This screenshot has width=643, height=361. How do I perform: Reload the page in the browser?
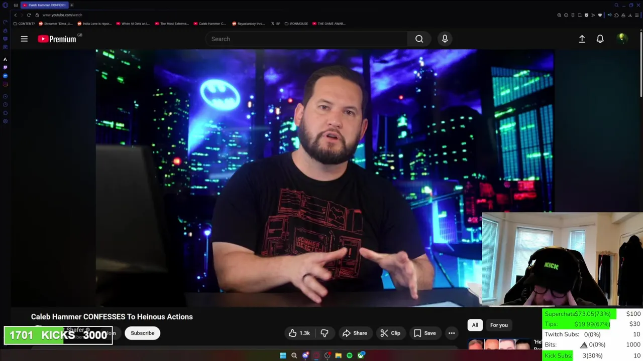point(29,15)
